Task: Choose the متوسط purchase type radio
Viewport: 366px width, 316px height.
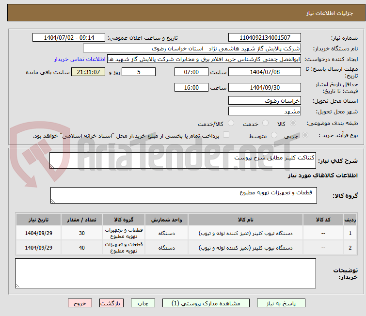Action: (274, 135)
